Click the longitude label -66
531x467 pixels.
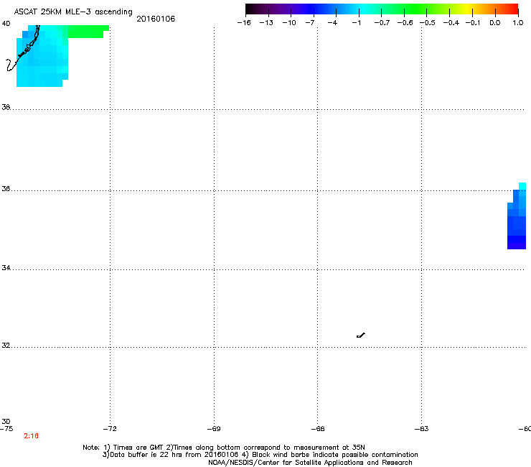(x=318, y=428)
